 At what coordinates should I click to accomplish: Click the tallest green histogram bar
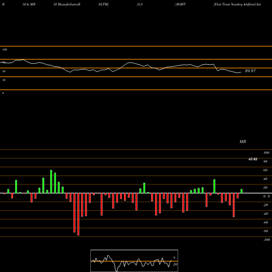pyautogui.click(x=51, y=182)
